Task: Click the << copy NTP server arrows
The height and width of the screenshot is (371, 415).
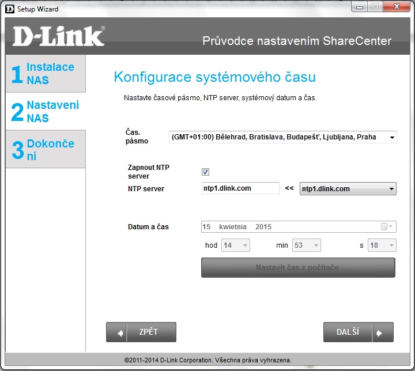Action: [289, 188]
